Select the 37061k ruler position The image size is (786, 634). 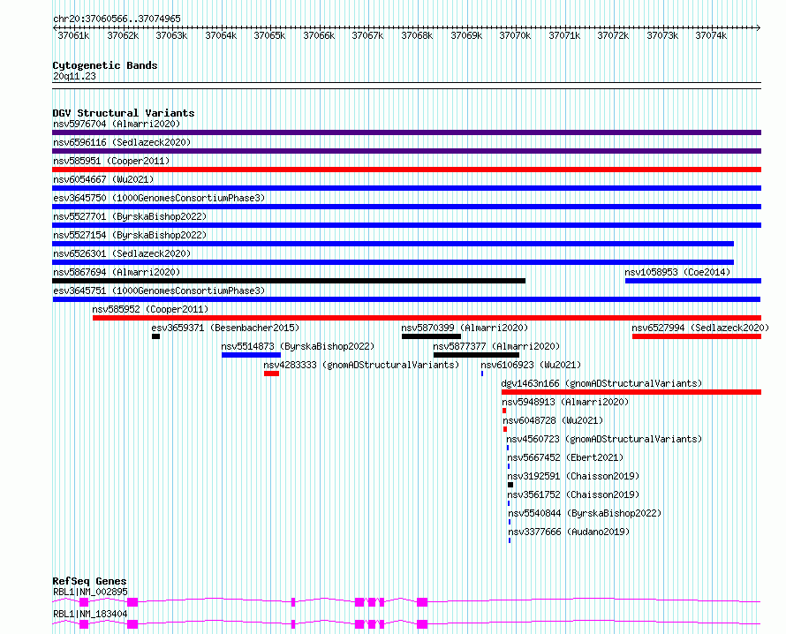coord(73,35)
